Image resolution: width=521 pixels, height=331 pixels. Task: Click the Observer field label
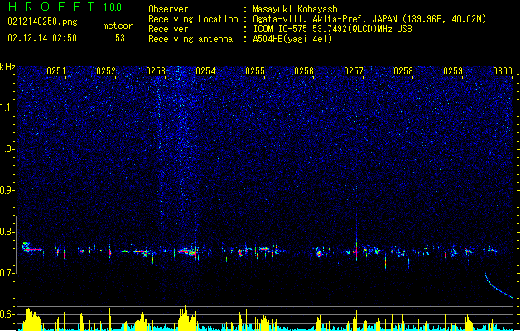pyautogui.click(x=168, y=9)
